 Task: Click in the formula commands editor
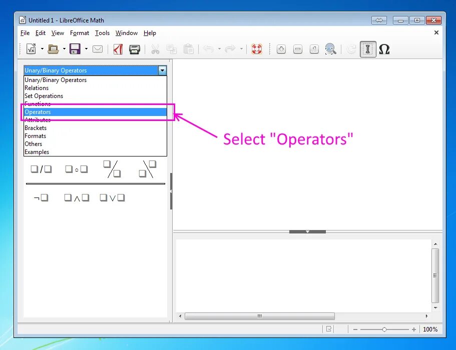coord(303,275)
